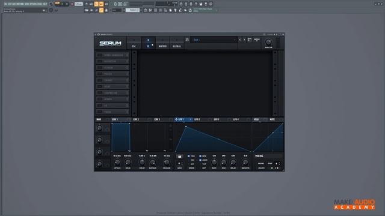
Task: Toggle second highlighted orange toolbar icon
Action: [101, 4]
